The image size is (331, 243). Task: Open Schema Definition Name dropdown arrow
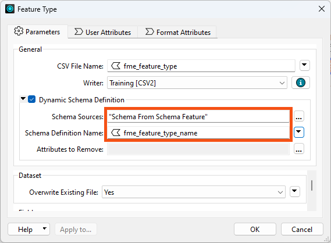point(298,133)
